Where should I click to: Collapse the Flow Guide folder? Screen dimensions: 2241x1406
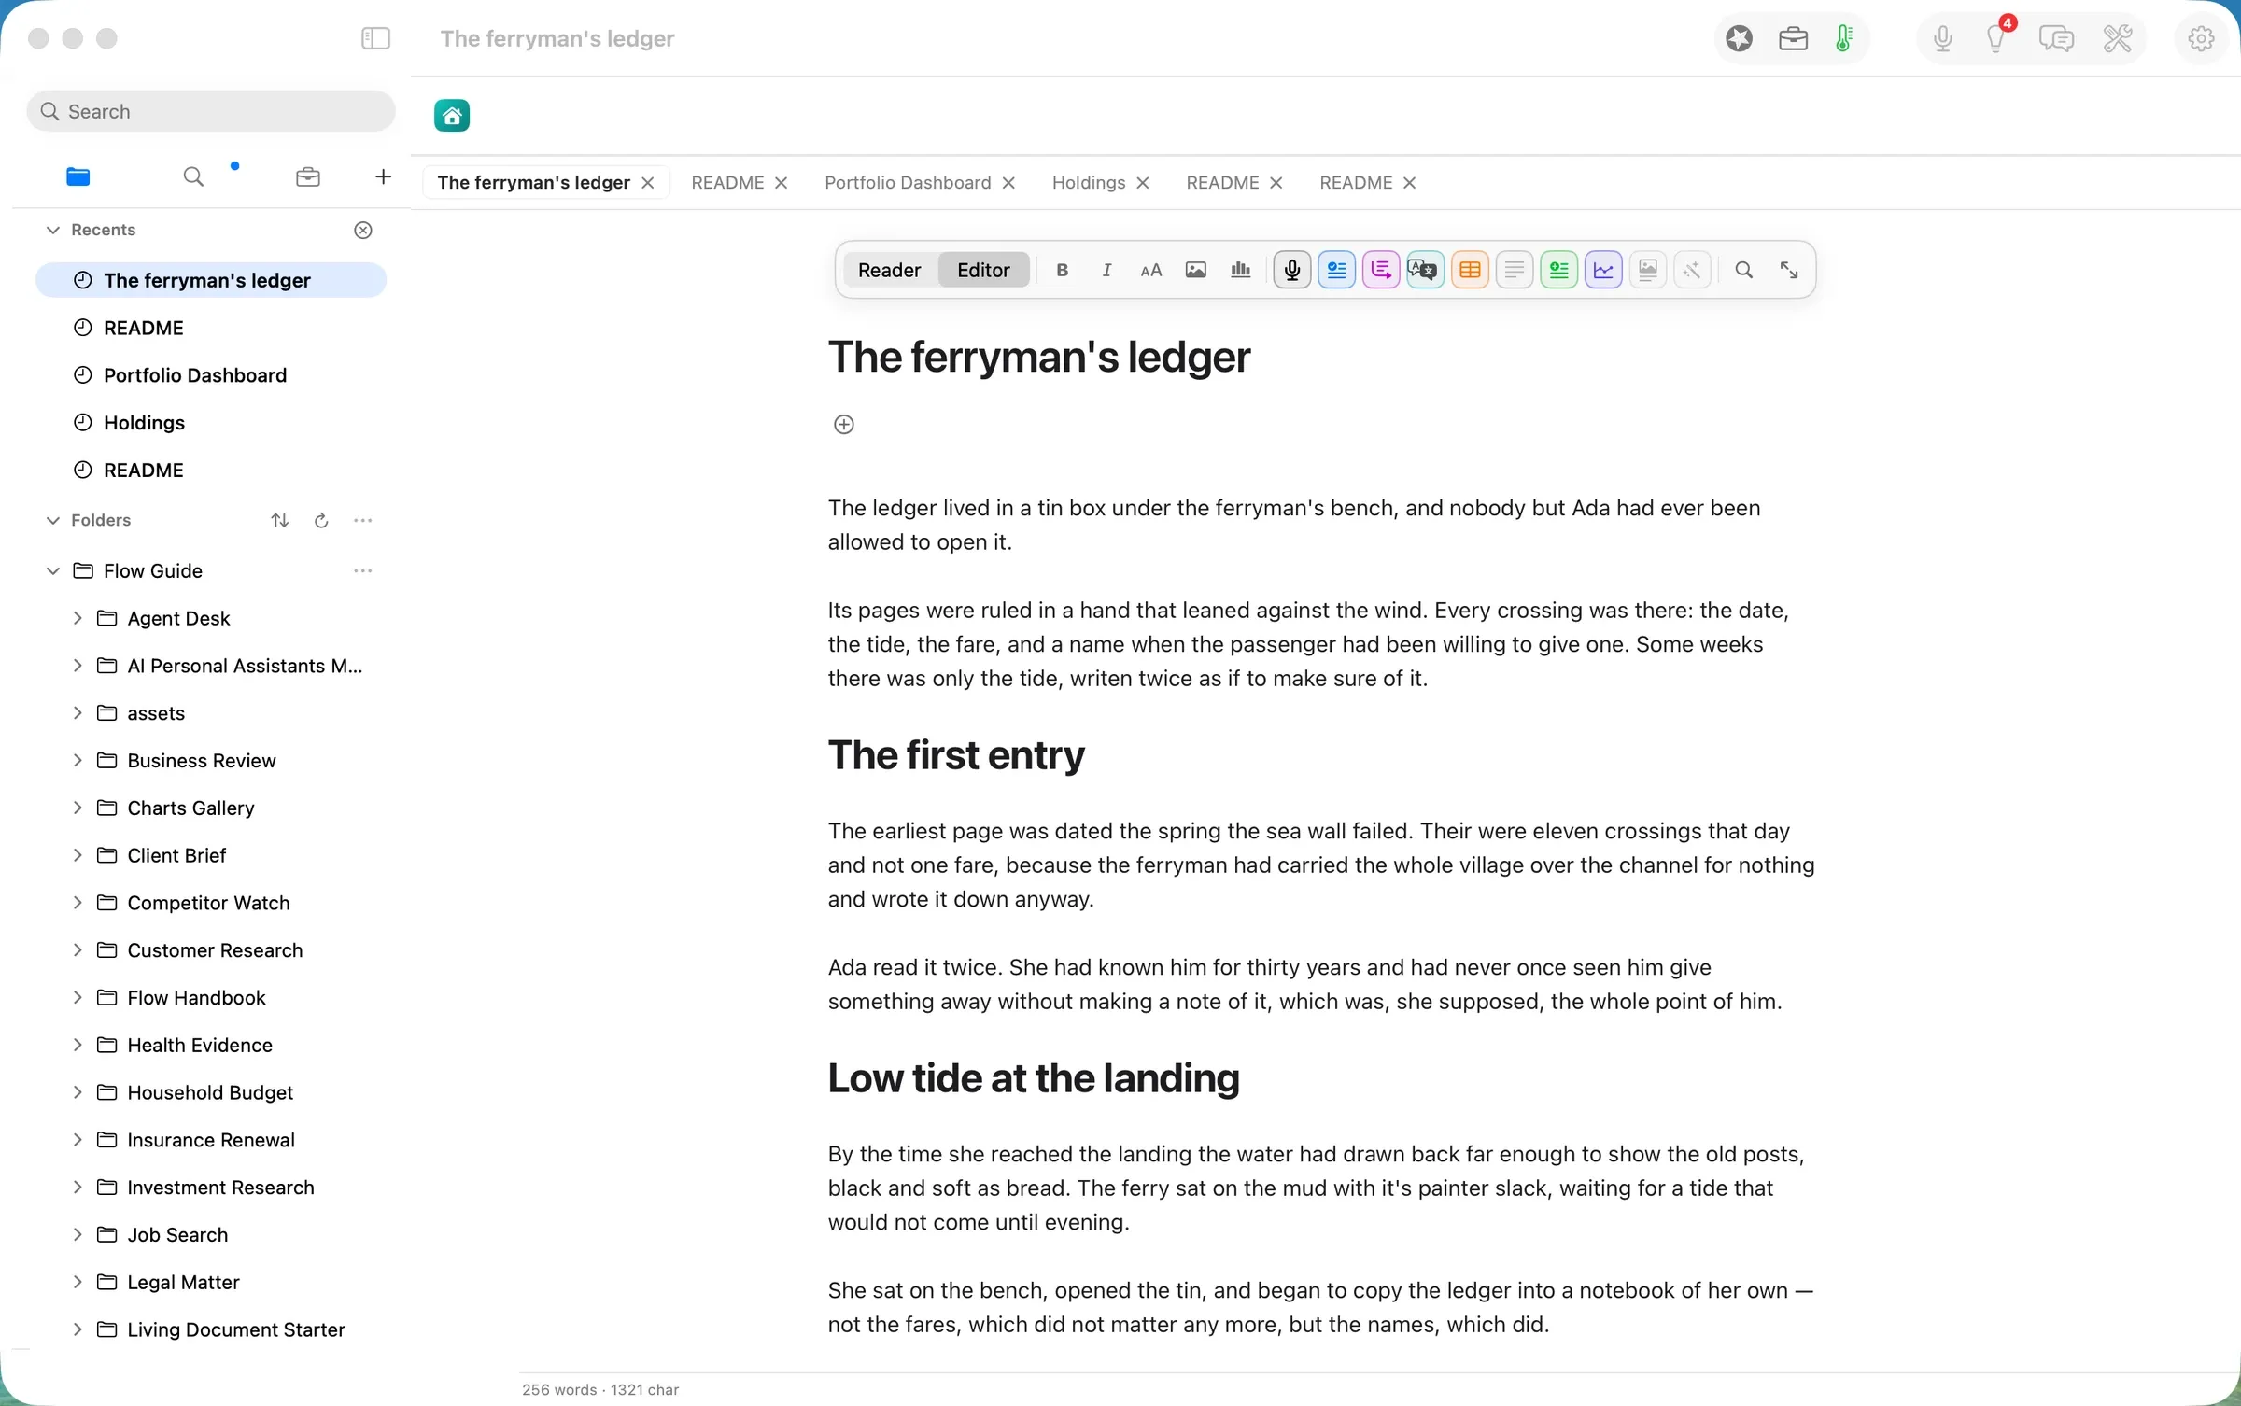pyautogui.click(x=53, y=570)
